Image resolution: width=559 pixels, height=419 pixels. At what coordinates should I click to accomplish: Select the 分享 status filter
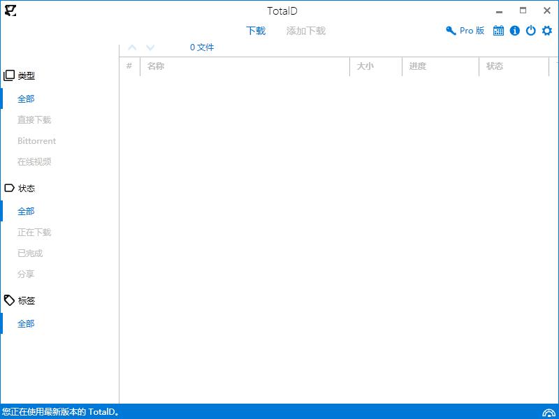pyautogui.click(x=26, y=274)
